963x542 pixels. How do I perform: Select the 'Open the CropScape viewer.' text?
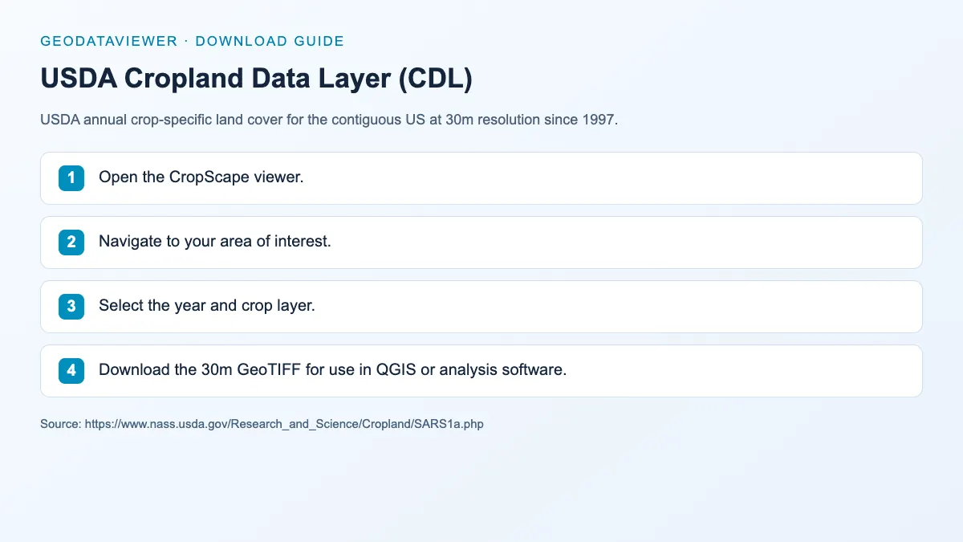[201, 177]
